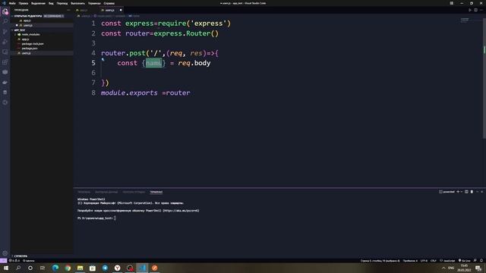Open the Explorer panel ellipsis menu
The image size is (486, 273).
click(x=68, y=10)
